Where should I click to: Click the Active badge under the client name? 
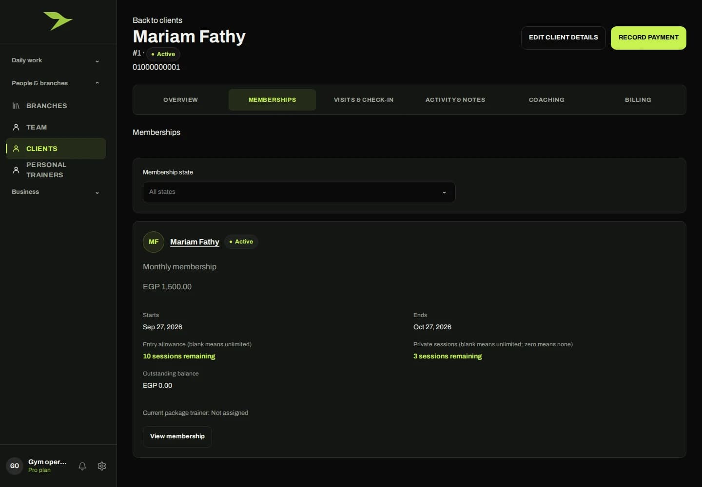163,54
